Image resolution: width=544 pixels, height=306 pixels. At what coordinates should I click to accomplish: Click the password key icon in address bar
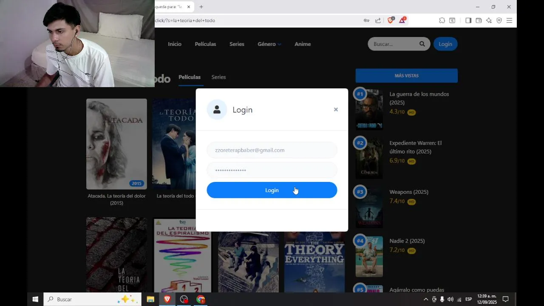tap(366, 20)
